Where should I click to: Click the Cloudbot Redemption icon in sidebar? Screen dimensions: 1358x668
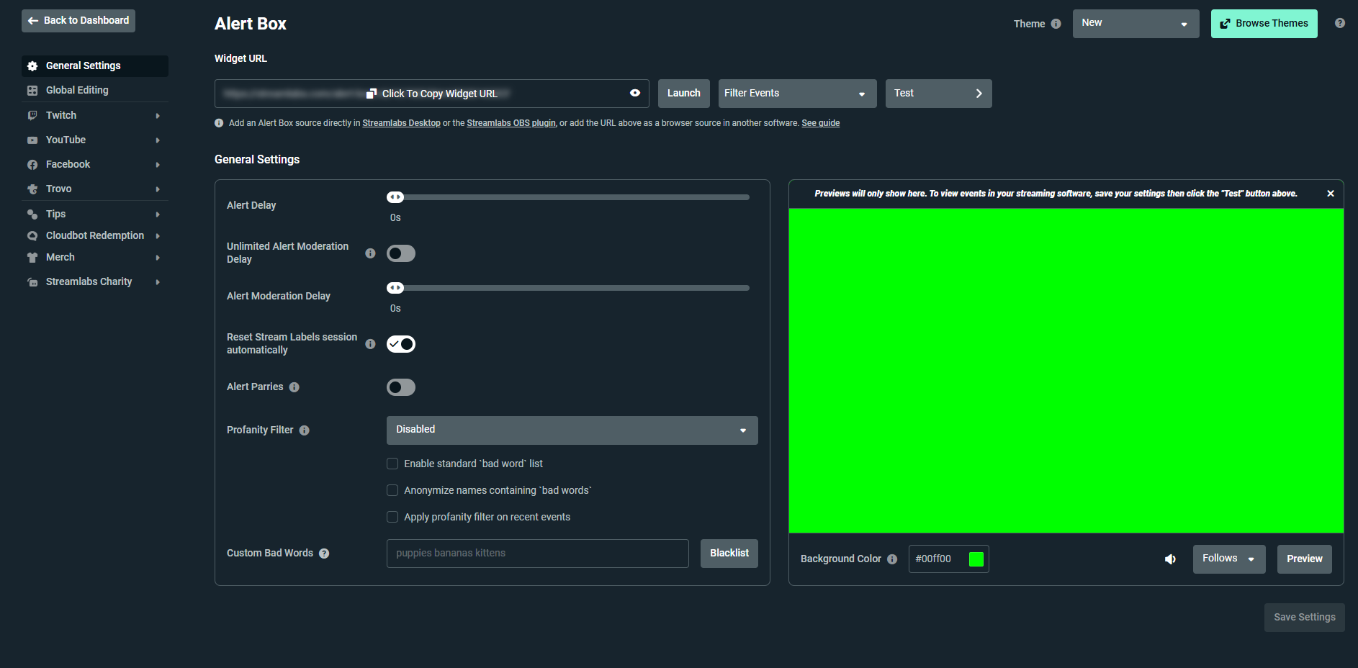(32, 236)
